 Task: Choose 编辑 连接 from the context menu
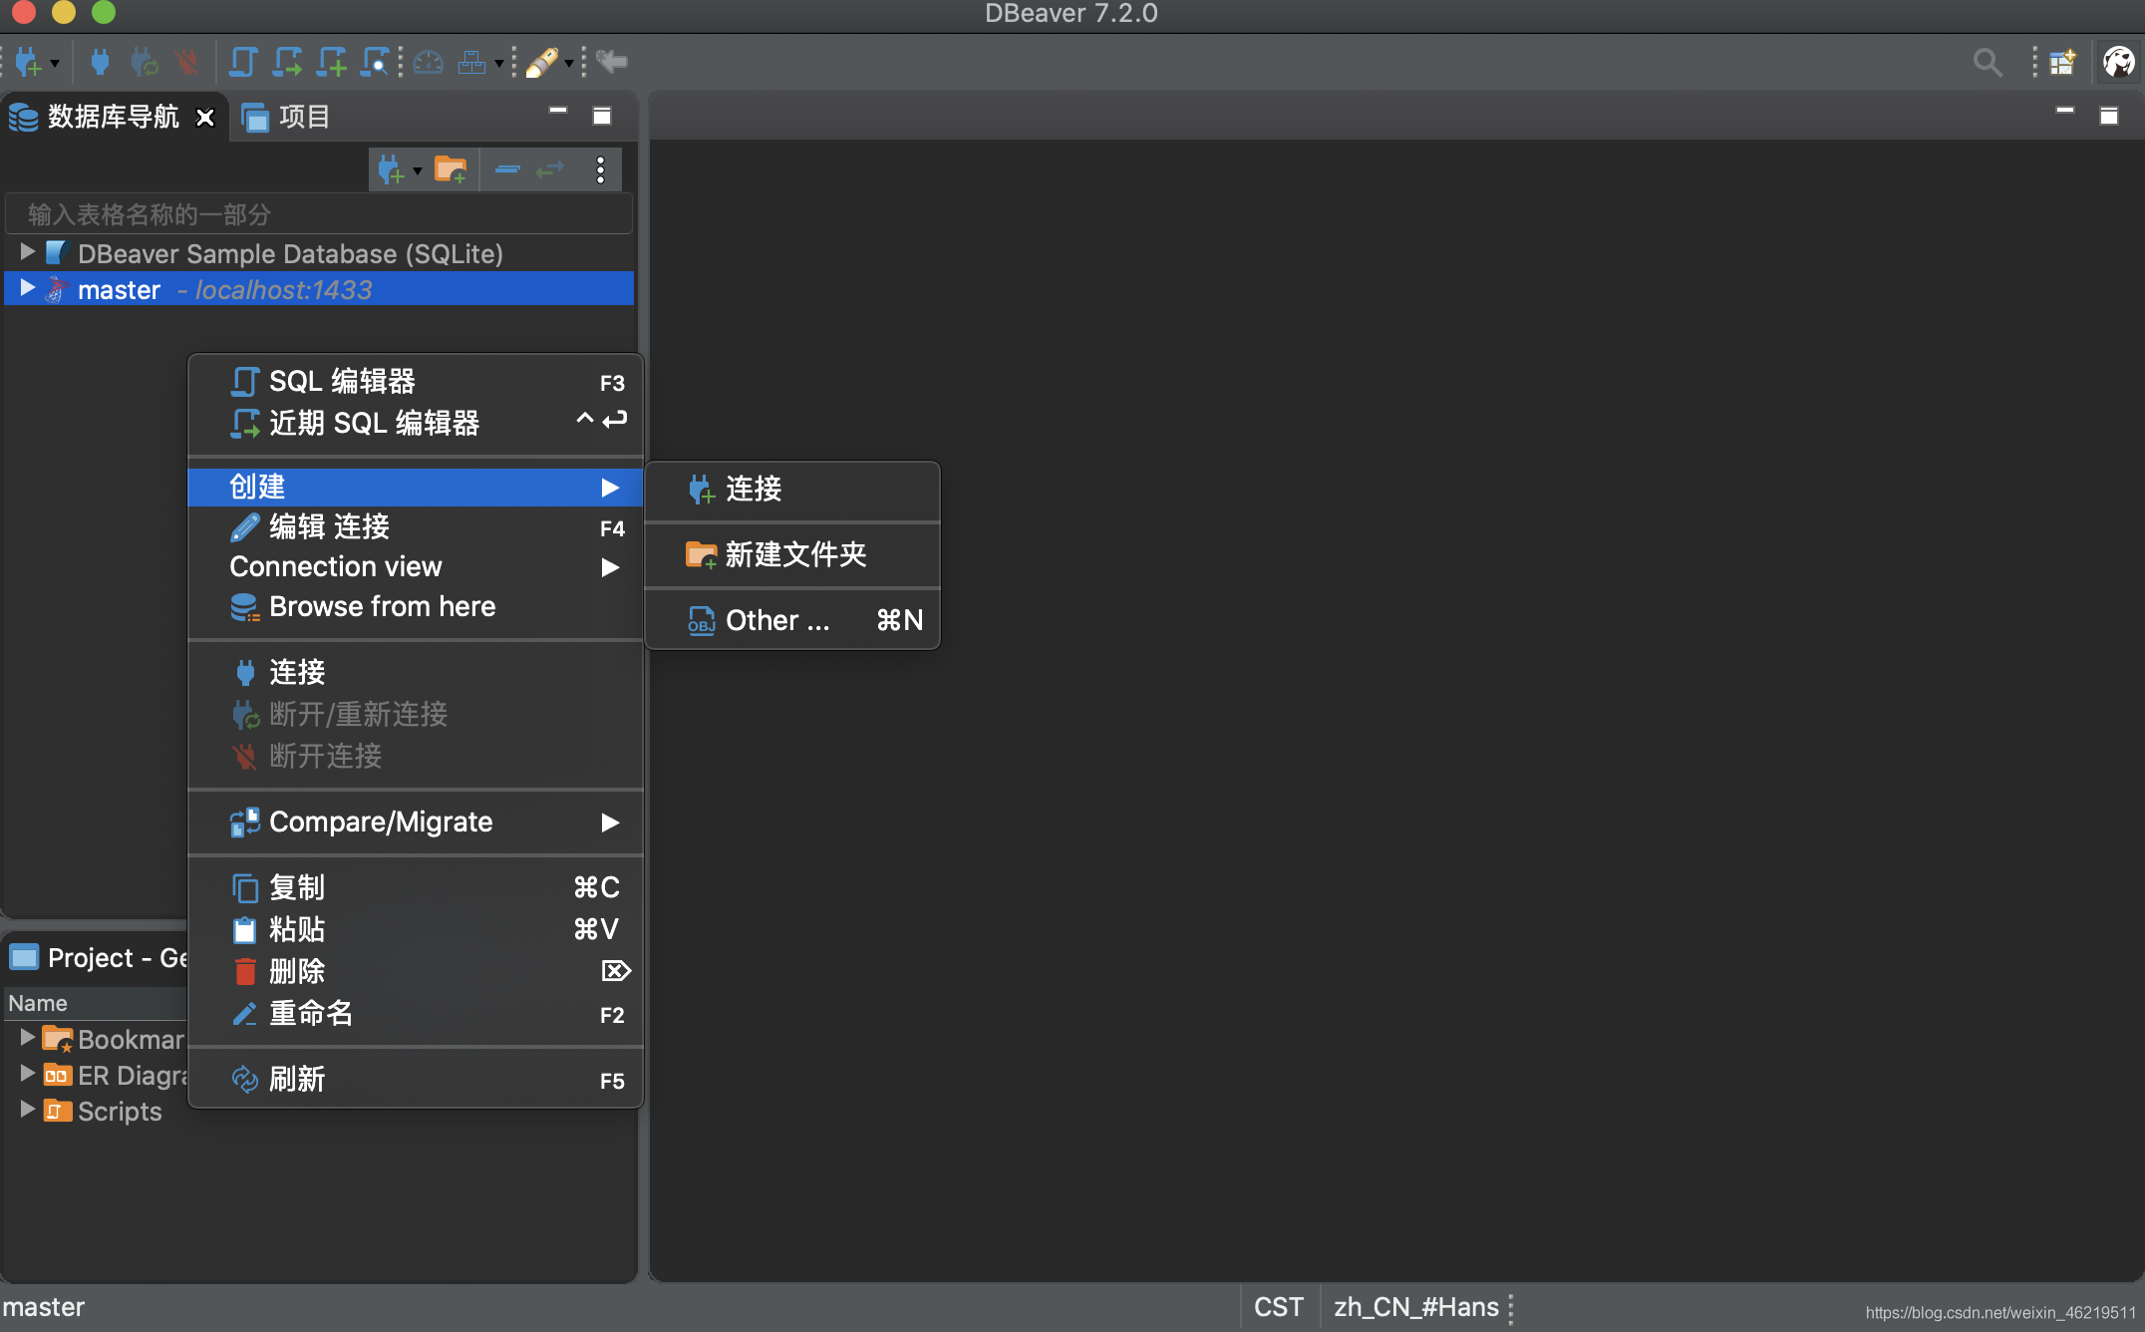coord(416,526)
